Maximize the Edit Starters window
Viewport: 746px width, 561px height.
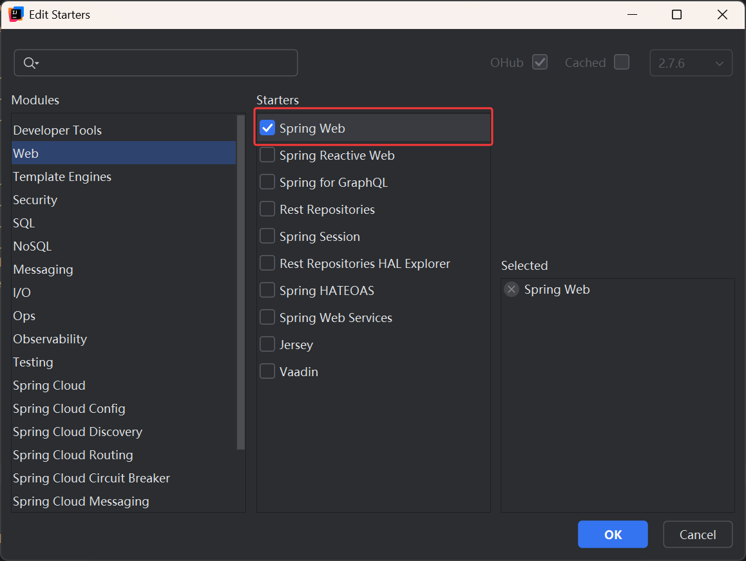[676, 15]
